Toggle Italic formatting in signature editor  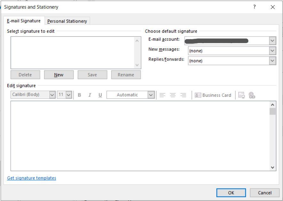pyautogui.click(x=90, y=95)
